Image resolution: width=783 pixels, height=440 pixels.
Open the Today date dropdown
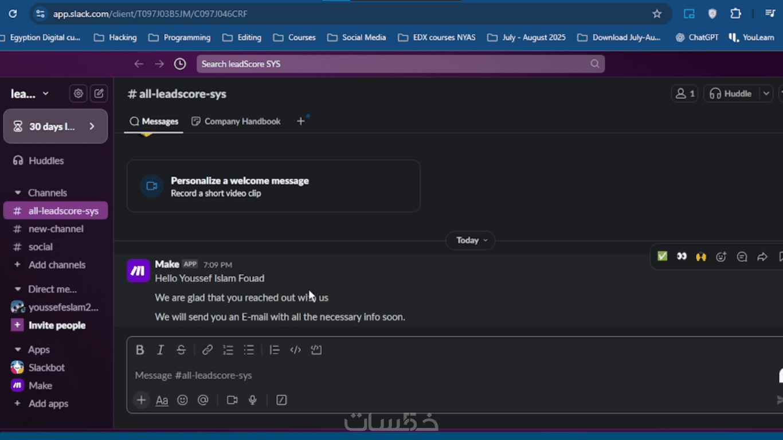470,241
